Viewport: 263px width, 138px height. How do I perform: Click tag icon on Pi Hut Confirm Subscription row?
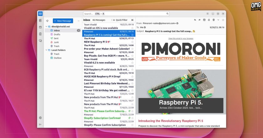(x=129, y=111)
